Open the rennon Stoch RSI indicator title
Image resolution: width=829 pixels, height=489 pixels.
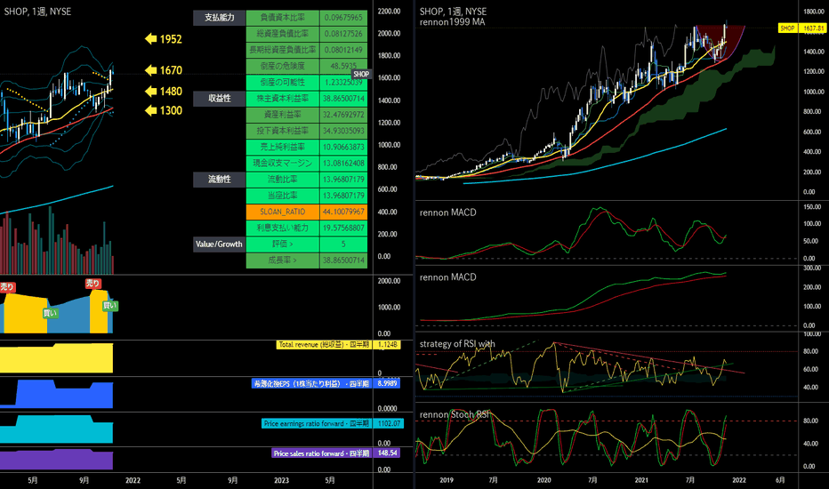coord(455,414)
